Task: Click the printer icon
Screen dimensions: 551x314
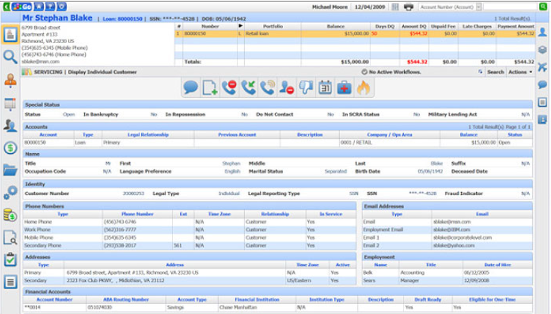Action: (408, 7)
